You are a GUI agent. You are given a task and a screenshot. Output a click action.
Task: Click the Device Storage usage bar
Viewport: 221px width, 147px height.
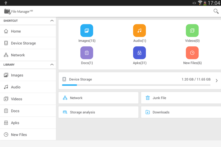[x=136, y=85]
